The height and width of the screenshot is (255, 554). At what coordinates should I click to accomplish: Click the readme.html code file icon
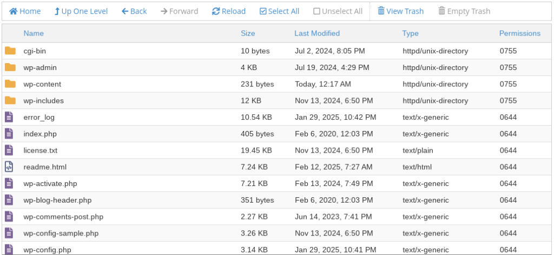pos(9,167)
